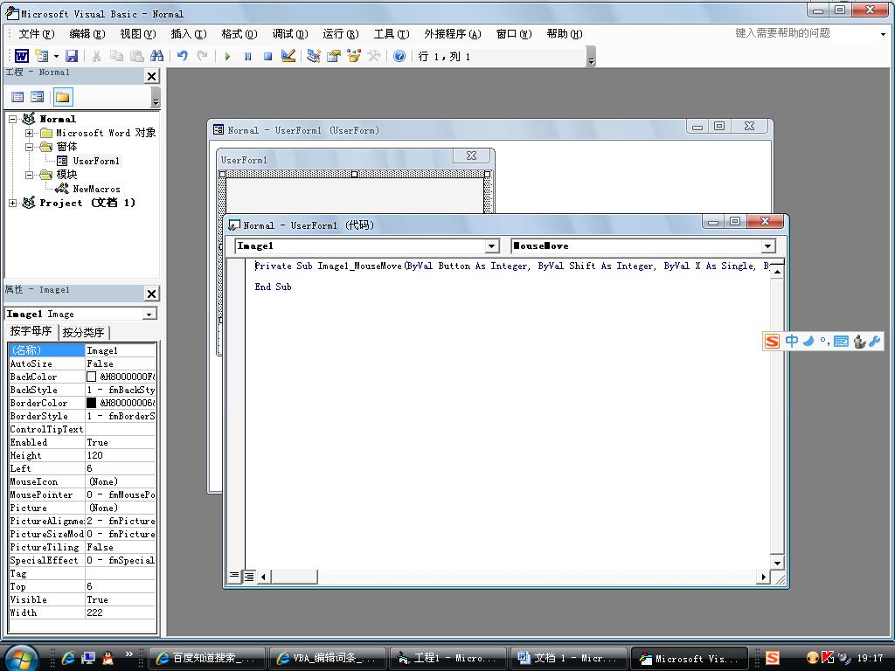Click the BackColor color swatch
Screen dimensions: 895x671
coord(91,377)
